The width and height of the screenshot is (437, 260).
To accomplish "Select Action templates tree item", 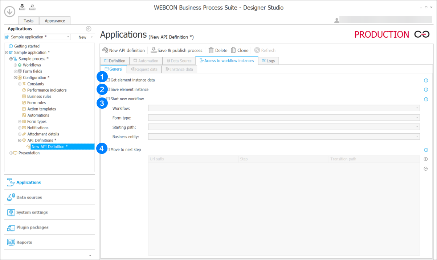I will [x=41, y=109].
